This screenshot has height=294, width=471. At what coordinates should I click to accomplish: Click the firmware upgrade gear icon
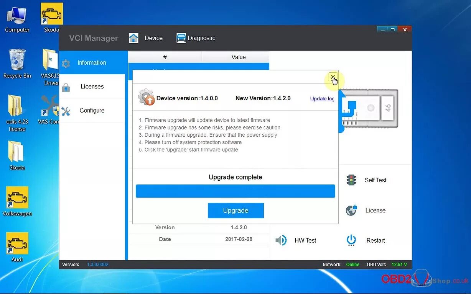(x=146, y=97)
